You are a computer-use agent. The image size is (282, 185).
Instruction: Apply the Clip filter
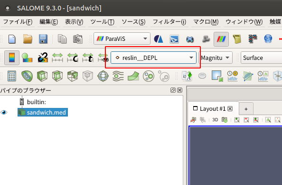42,76
